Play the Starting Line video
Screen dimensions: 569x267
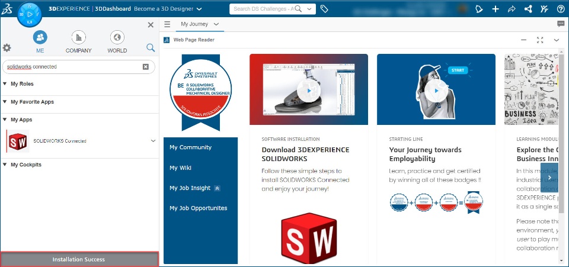436,91
